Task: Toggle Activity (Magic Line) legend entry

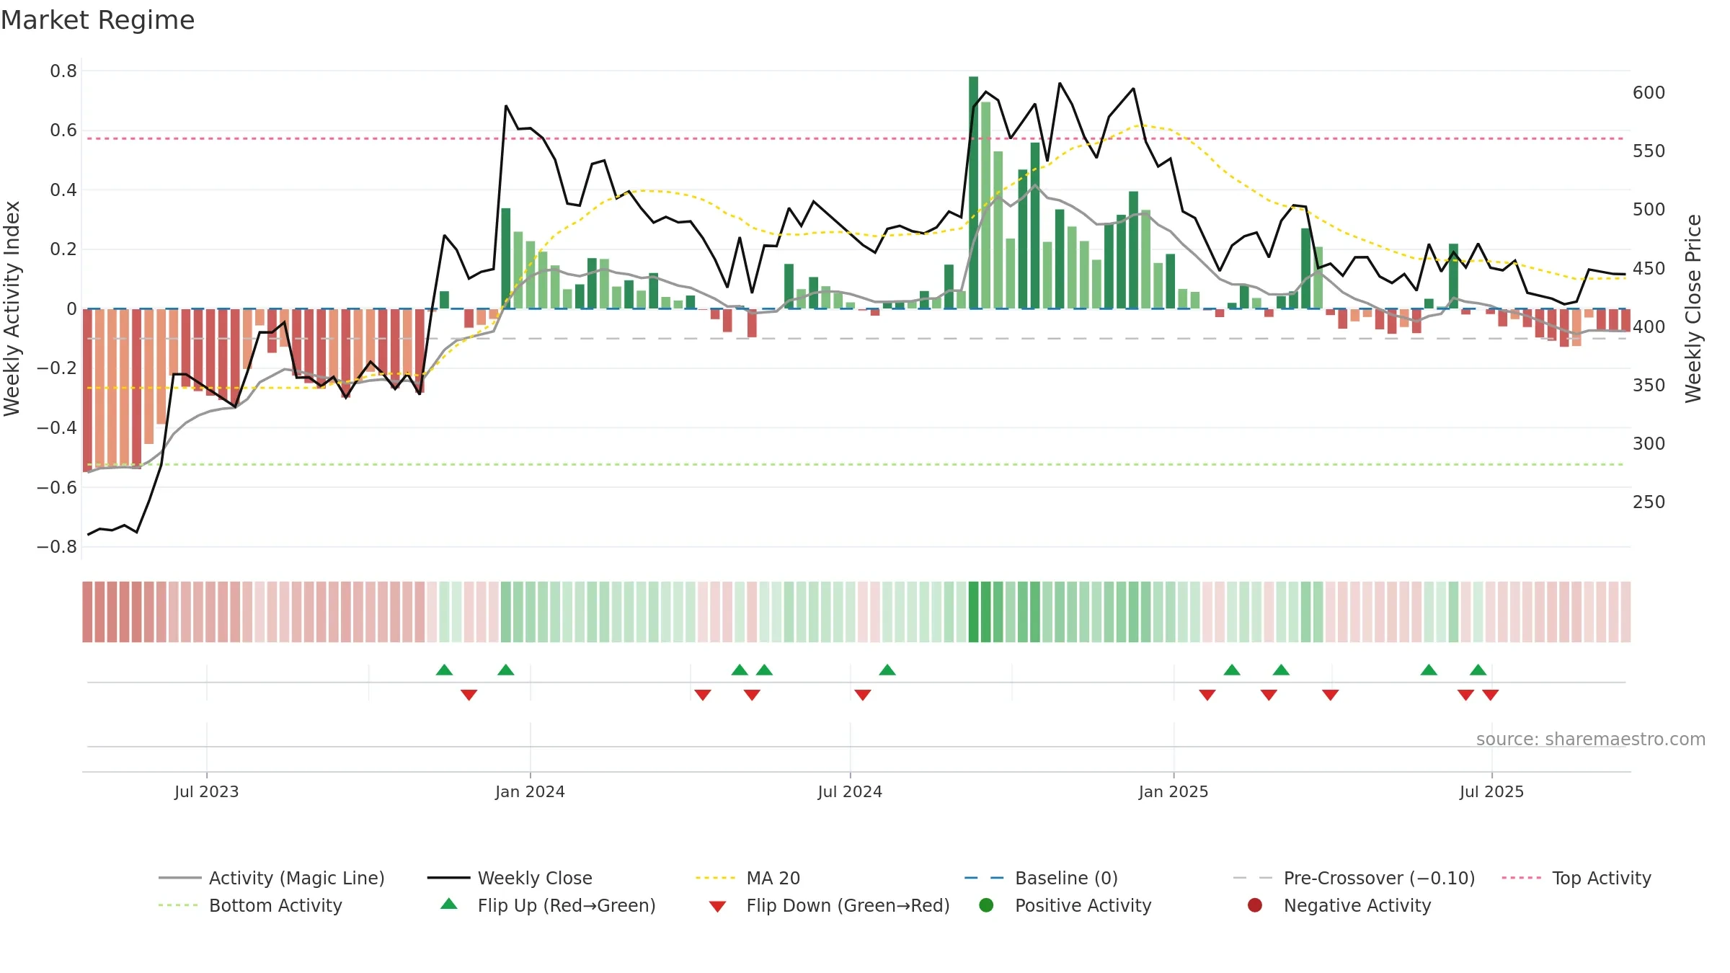Action: tap(272, 878)
